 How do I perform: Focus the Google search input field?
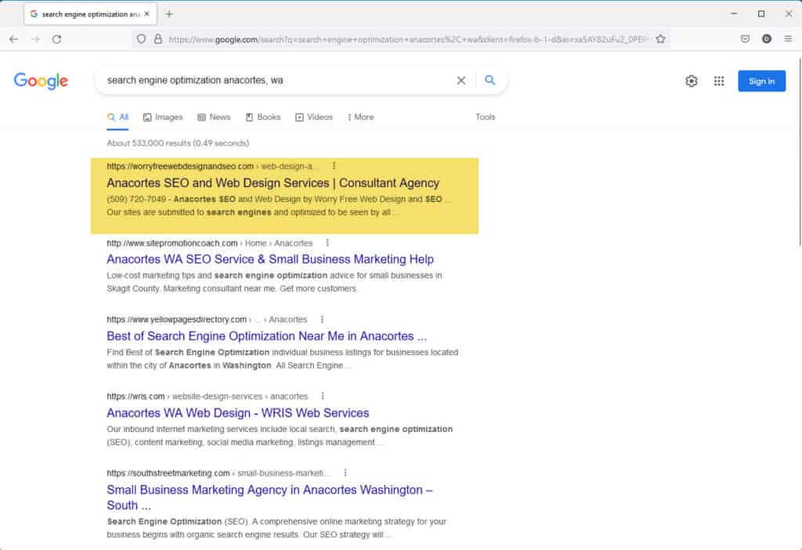(276, 81)
